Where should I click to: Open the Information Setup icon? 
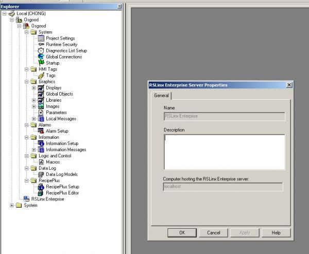41,143
